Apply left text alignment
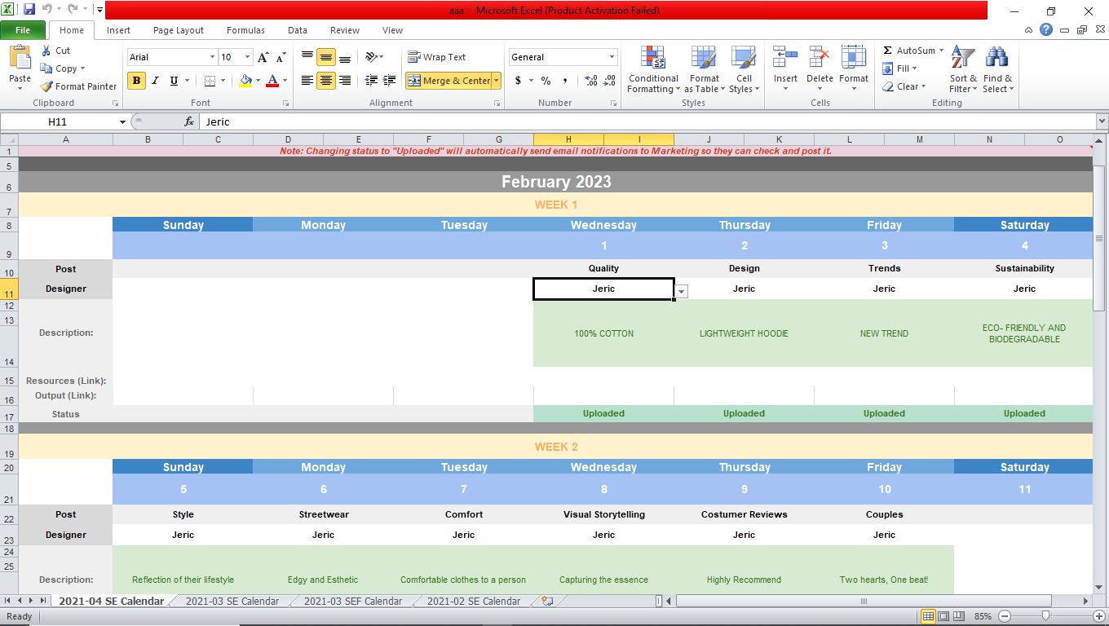This screenshot has height=626, width=1109. coord(307,81)
